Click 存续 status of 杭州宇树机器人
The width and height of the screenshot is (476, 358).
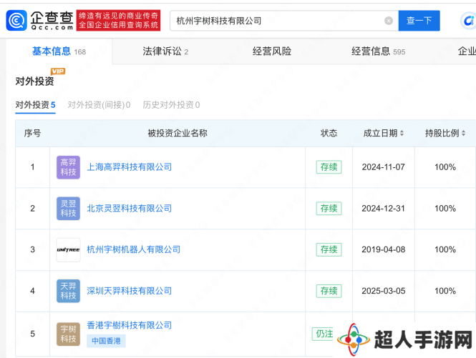point(329,249)
